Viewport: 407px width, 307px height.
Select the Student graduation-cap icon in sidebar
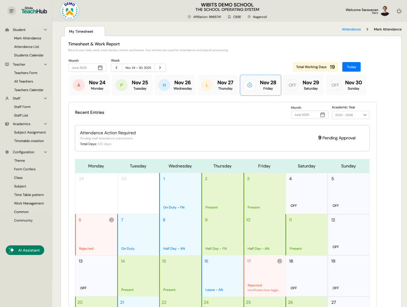7,30
